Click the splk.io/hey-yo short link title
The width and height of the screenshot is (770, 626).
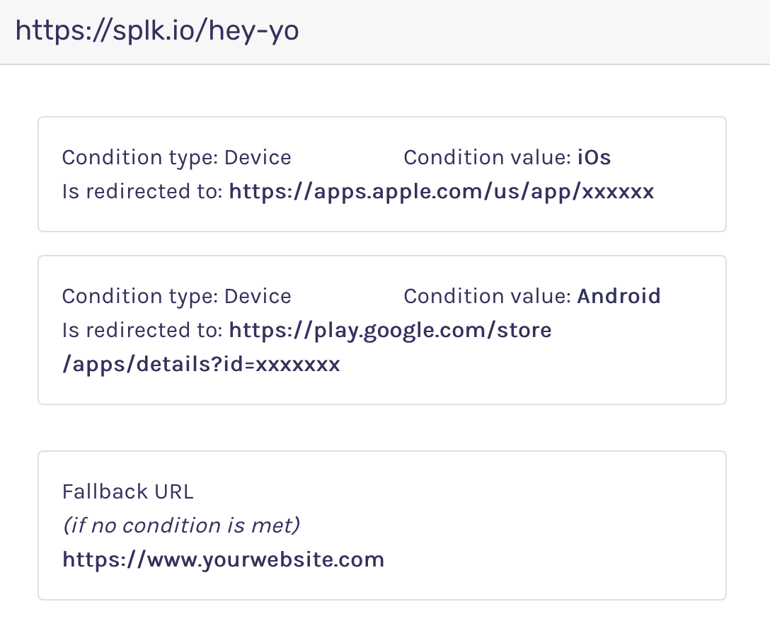tap(157, 31)
